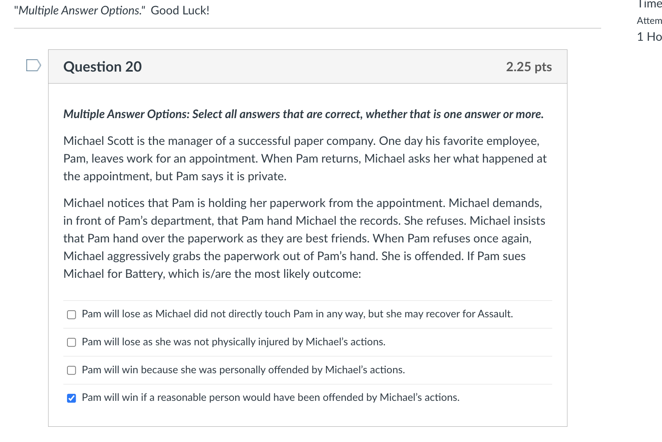This screenshot has height=442, width=662.
Task: Click answer text mentioning recovery for Assault
Action: tap(297, 314)
